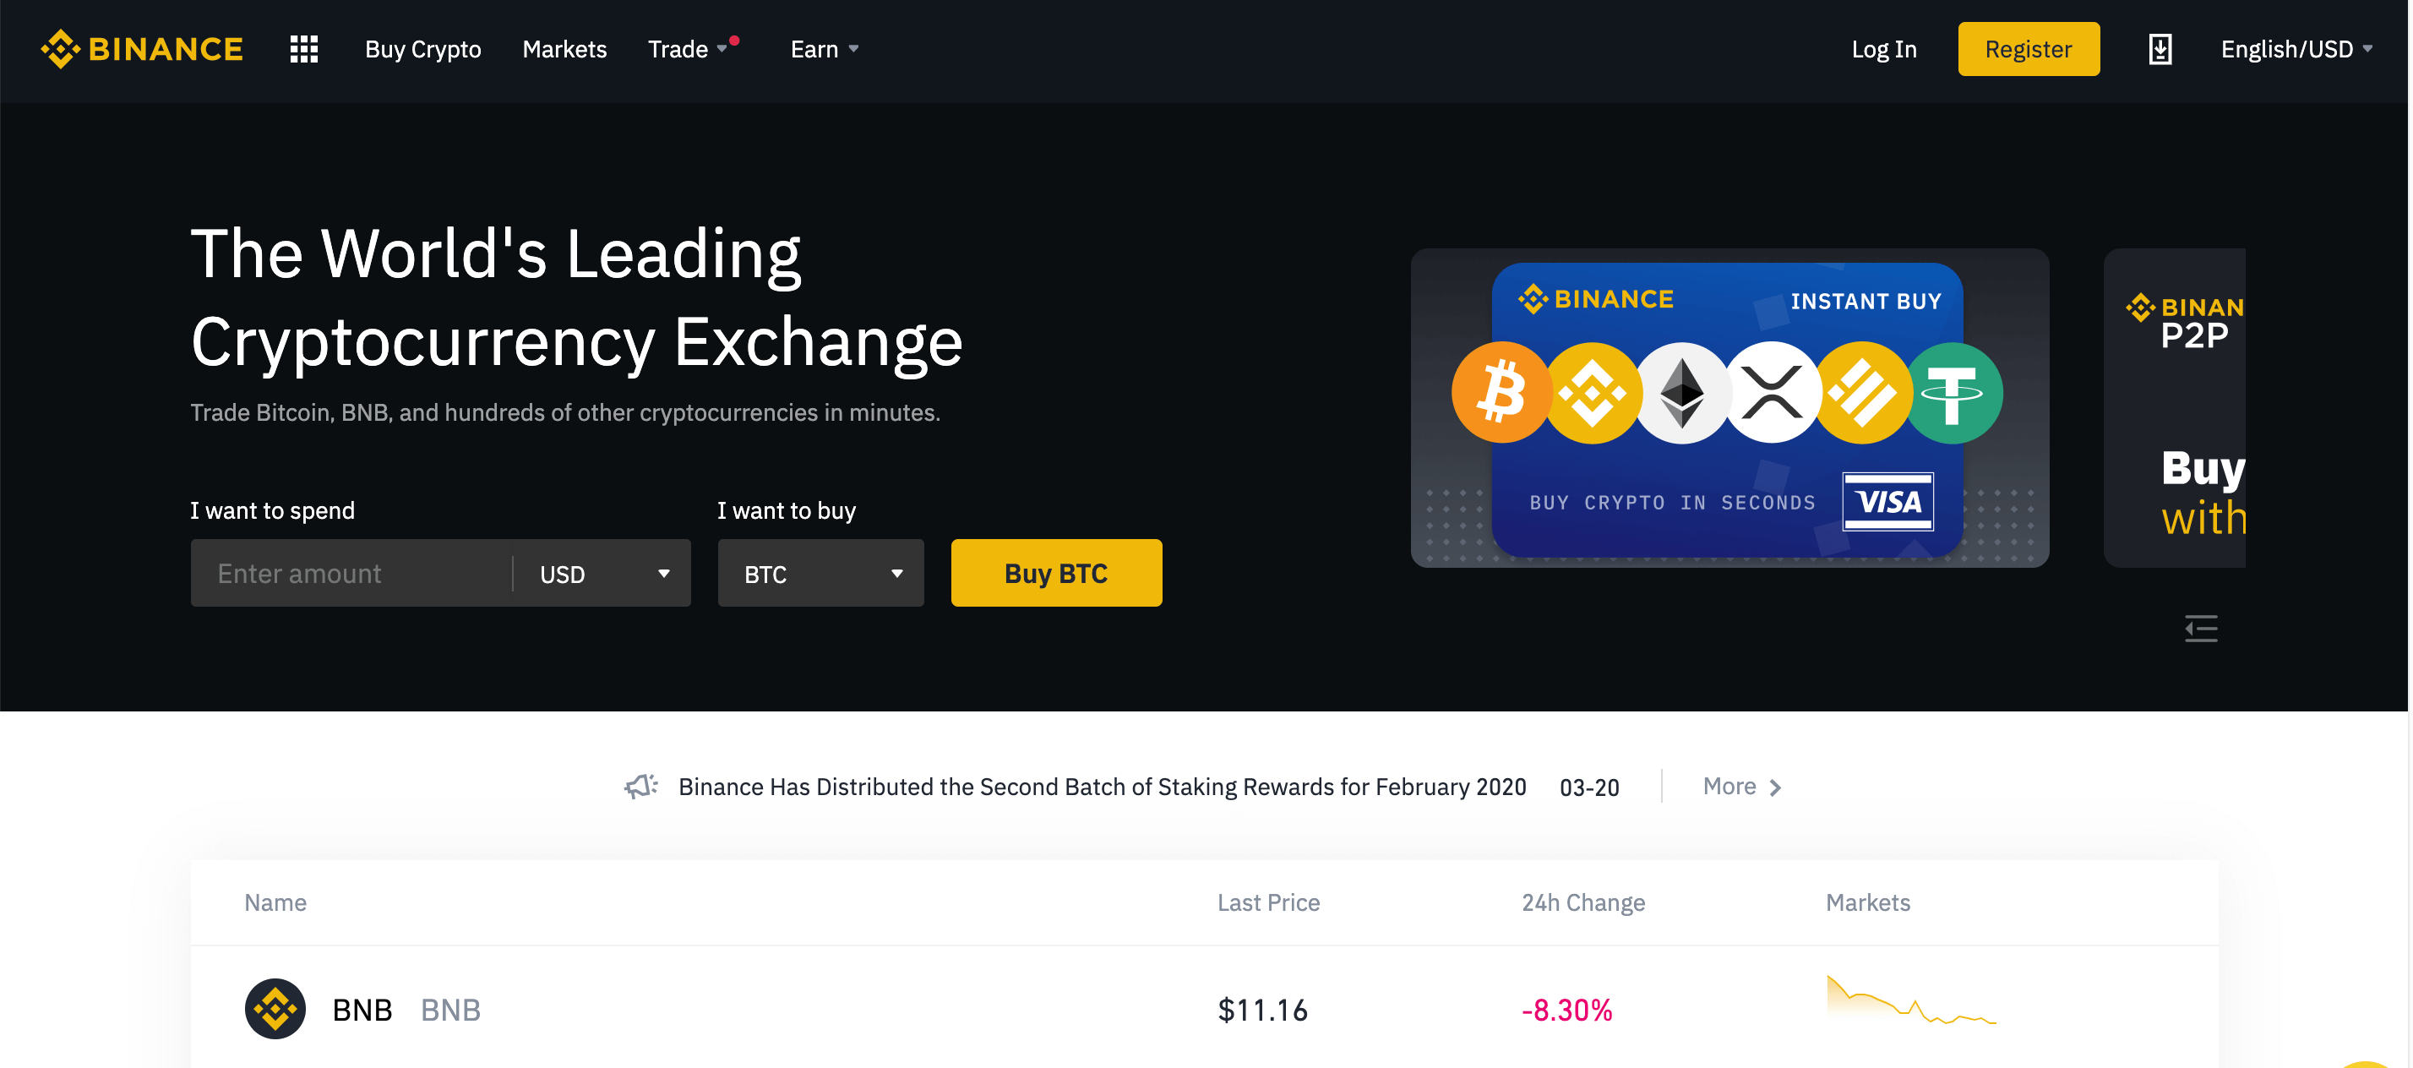The image size is (2413, 1068).
Task: Click the Binance P2P banner thumbnail
Action: (x=2173, y=407)
